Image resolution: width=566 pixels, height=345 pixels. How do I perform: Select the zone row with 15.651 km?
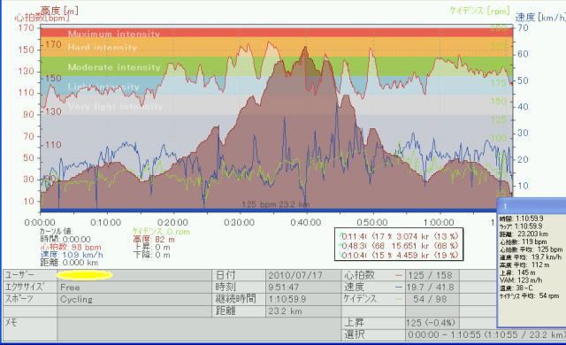pos(399,246)
